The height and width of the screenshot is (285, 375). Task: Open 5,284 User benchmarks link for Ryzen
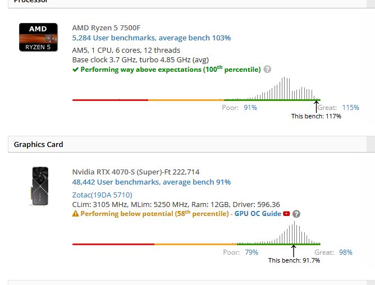tap(152, 38)
